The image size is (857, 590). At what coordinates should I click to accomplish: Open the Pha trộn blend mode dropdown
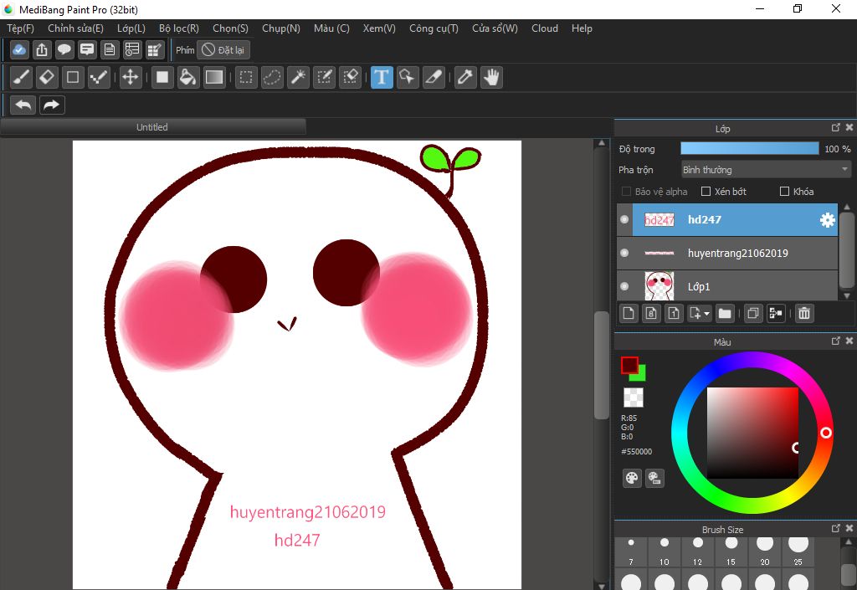(765, 170)
